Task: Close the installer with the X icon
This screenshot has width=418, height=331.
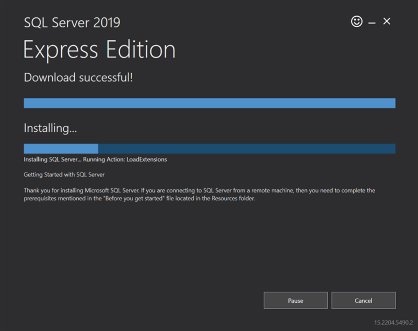Action: tap(387, 22)
